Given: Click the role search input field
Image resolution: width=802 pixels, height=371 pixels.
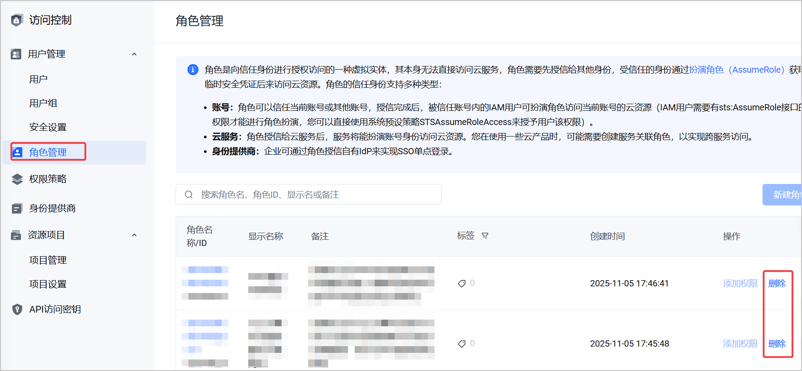Looking at the screenshot, I should click(x=309, y=195).
